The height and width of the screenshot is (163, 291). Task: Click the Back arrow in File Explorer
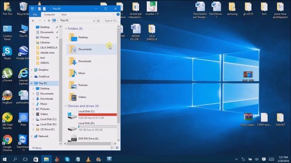click(x=33, y=21)
